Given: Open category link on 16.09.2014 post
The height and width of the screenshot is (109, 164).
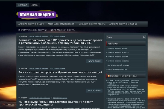Looking at the screenshot, I should click(x=39, y=36).
